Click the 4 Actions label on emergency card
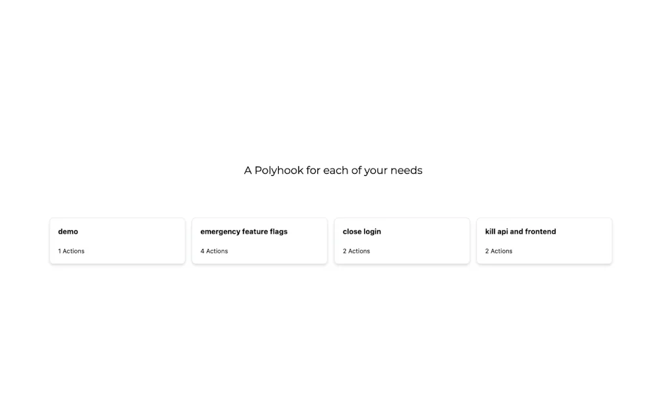The height and width of the screenshot is (399, 667). point(214,251)
